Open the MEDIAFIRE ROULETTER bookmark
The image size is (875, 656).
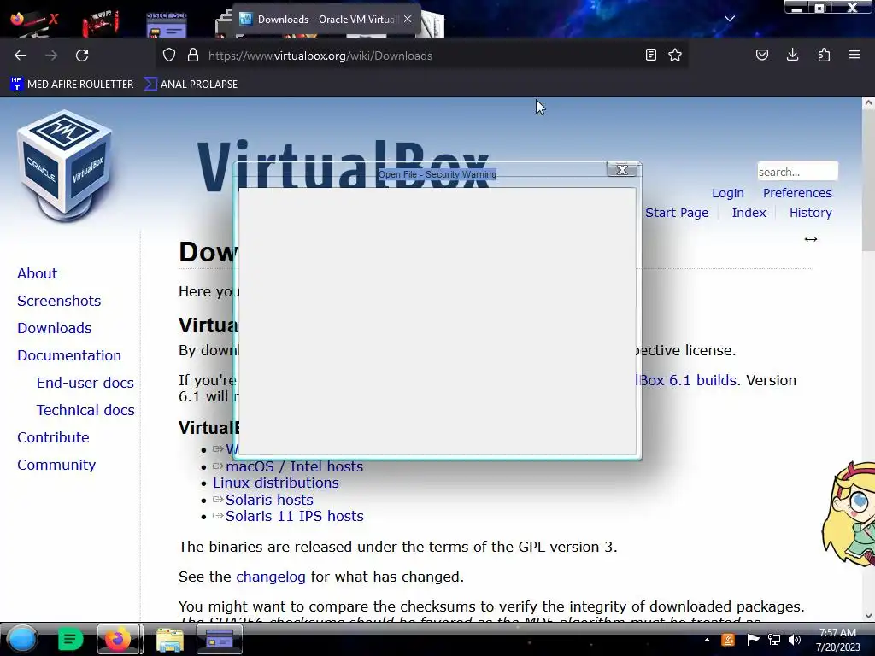(72, 85)
